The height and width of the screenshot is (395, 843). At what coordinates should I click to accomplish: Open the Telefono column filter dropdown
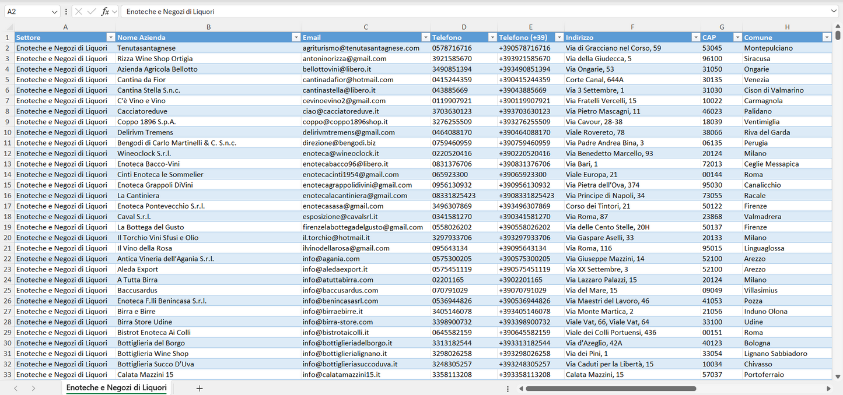[x=492, y=37]
